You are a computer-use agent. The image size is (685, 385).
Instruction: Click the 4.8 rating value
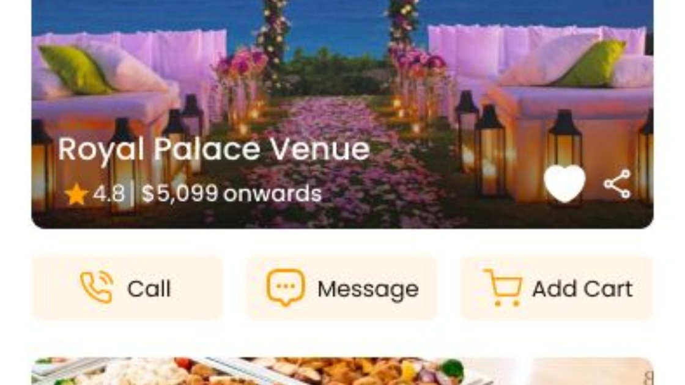pyautogui.click(x=108, y=193)
